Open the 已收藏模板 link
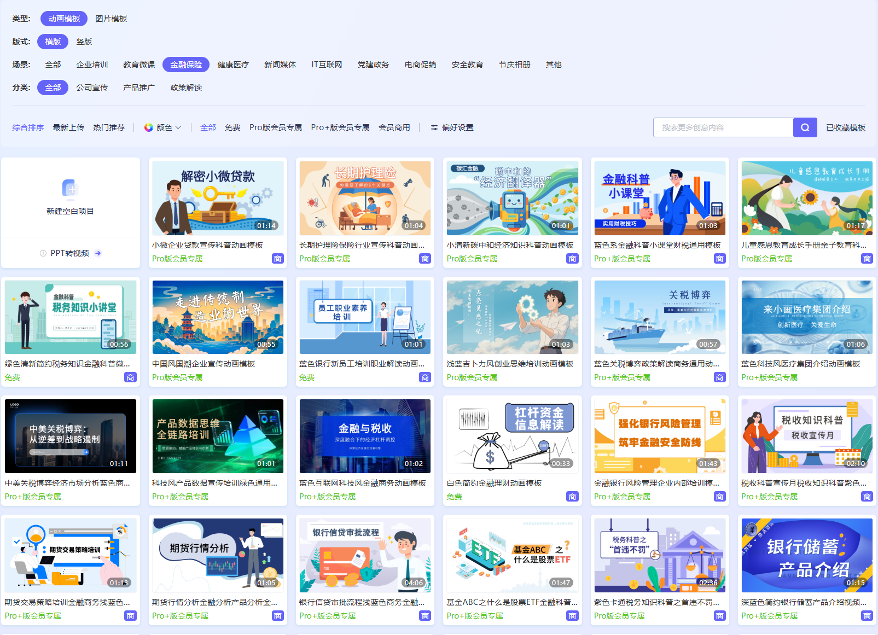Screen dimensions: 878x635 click(x=845, y=127)
